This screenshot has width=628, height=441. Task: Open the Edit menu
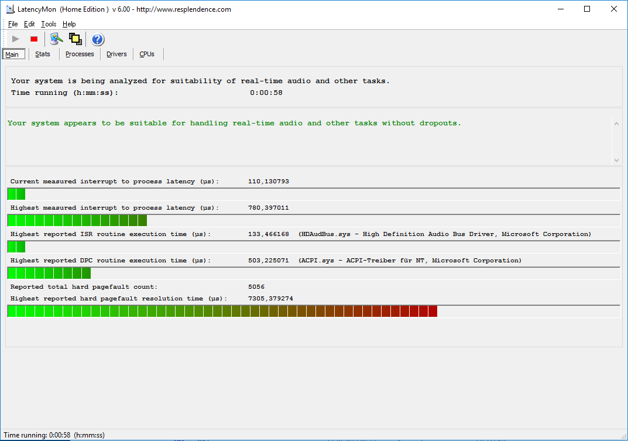pyautogui.click(x=29, y=24)
